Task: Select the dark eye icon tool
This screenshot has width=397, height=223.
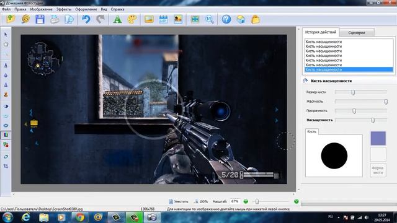Action: [x=6, y=106]
